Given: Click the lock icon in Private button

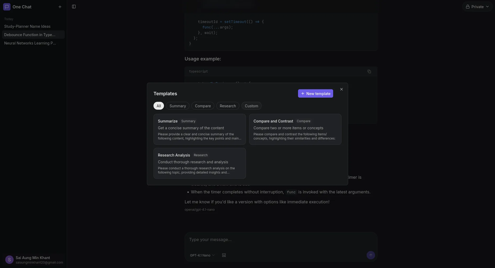Looking at the screenshot, I should 467,7.
